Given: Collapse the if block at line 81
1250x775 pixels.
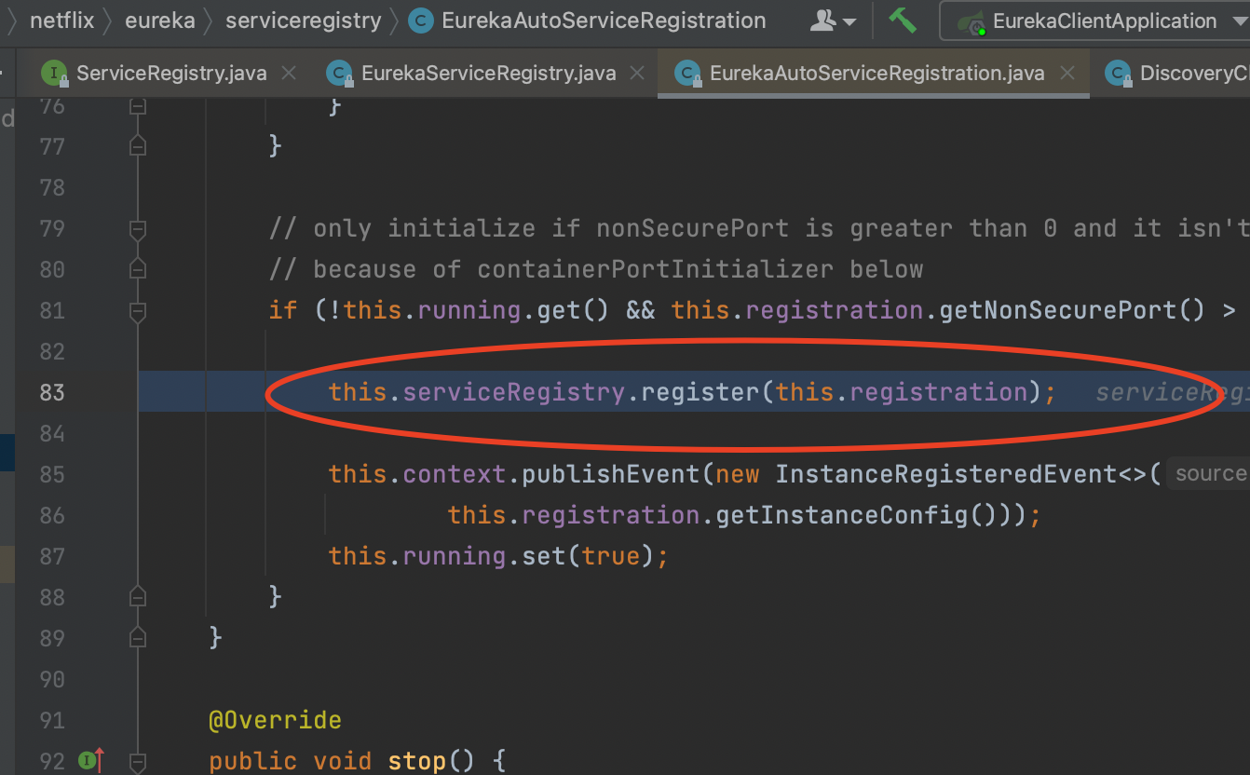Looking at the screenshot, I should (138, 310).
